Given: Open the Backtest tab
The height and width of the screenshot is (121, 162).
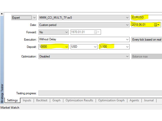Looking at the screenshot, I should 42,100.
